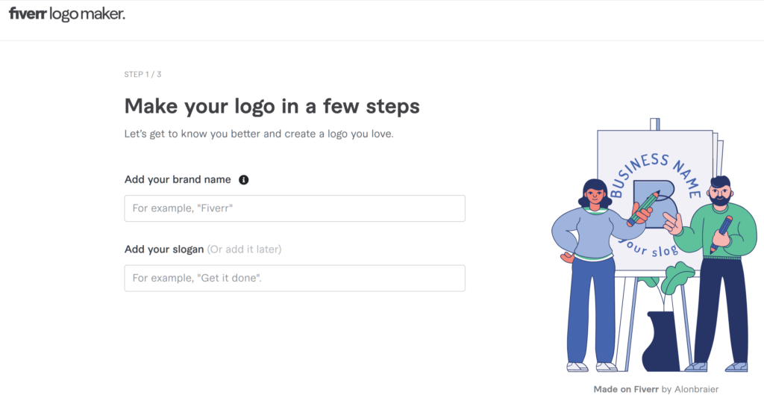Click the "Let's get to know you" subtitle
This screenshot has width=764, height=410.
click(x=259, y=134)
